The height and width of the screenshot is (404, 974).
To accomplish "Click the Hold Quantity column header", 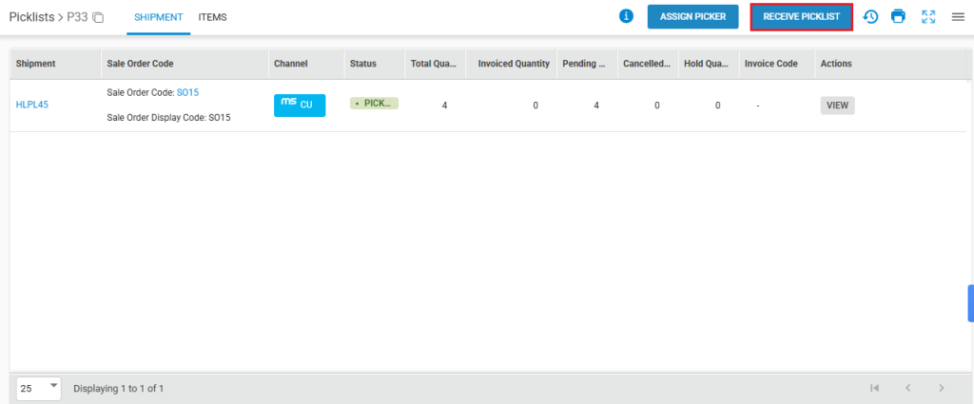I will (708, 64).
